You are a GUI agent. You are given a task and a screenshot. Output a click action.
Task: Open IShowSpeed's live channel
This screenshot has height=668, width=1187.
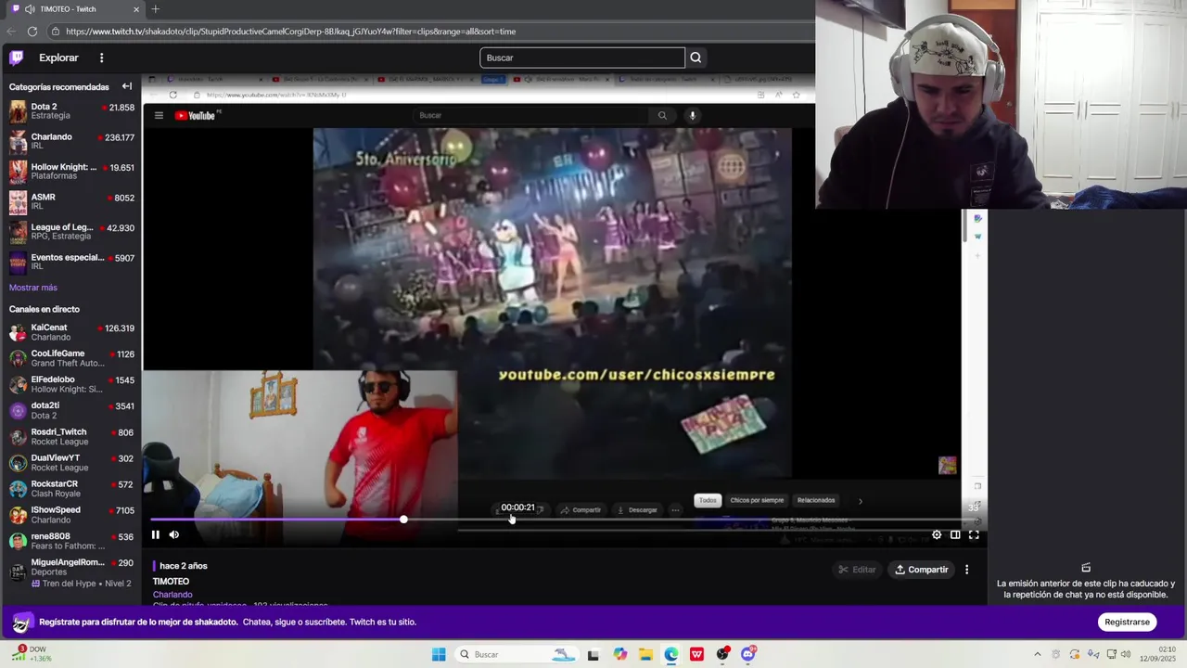point(71,514)
